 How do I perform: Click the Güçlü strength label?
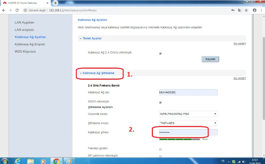pos(205,139)
